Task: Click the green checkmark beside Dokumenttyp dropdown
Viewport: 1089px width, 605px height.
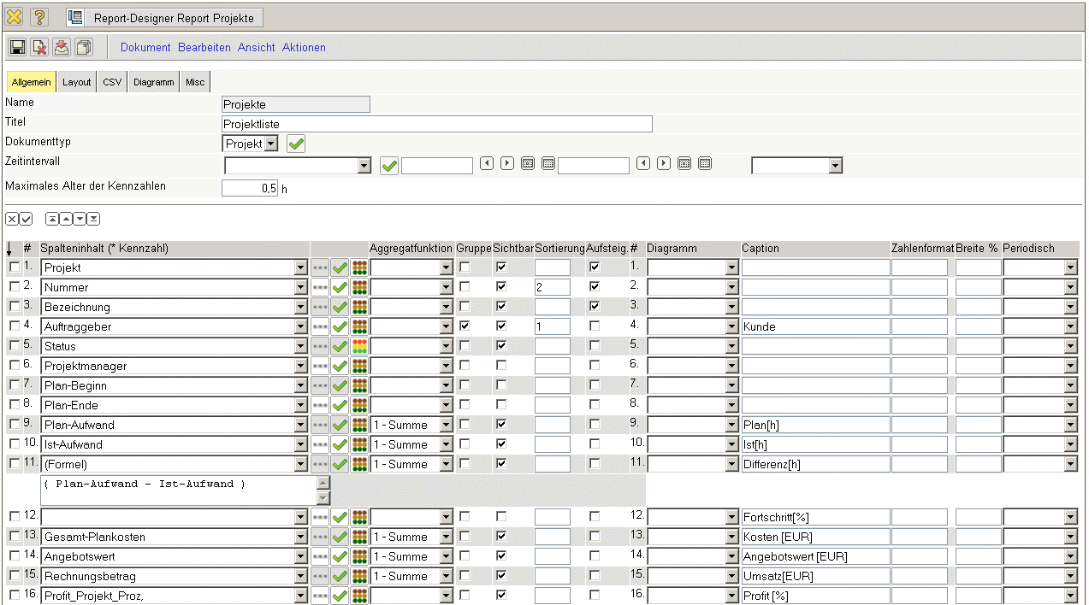Action: (296, 144)
